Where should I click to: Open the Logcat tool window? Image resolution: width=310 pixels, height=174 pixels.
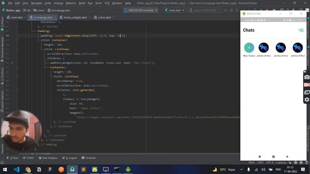[70, 158]
